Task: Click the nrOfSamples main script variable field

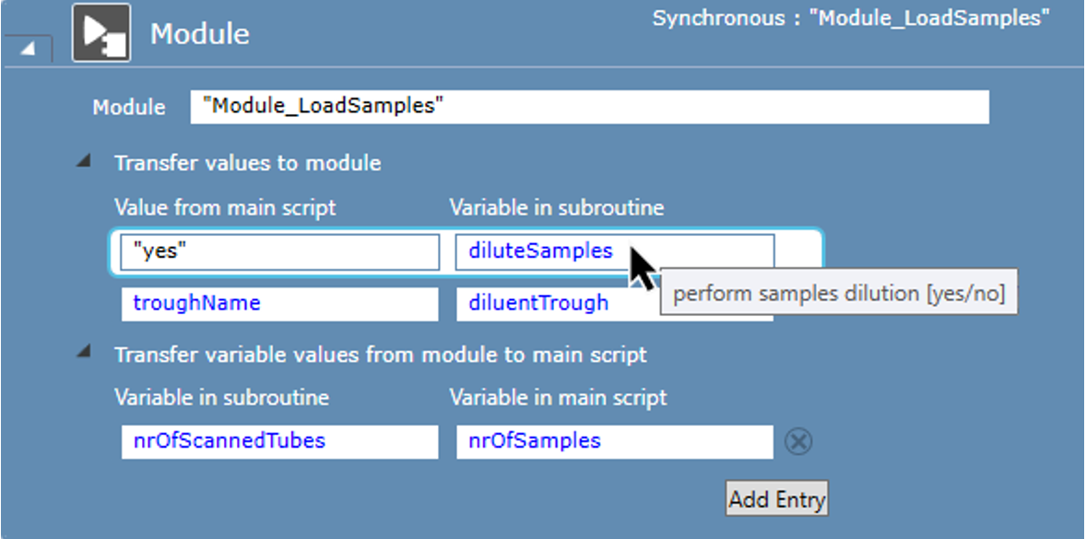Action: coord(614,441)
